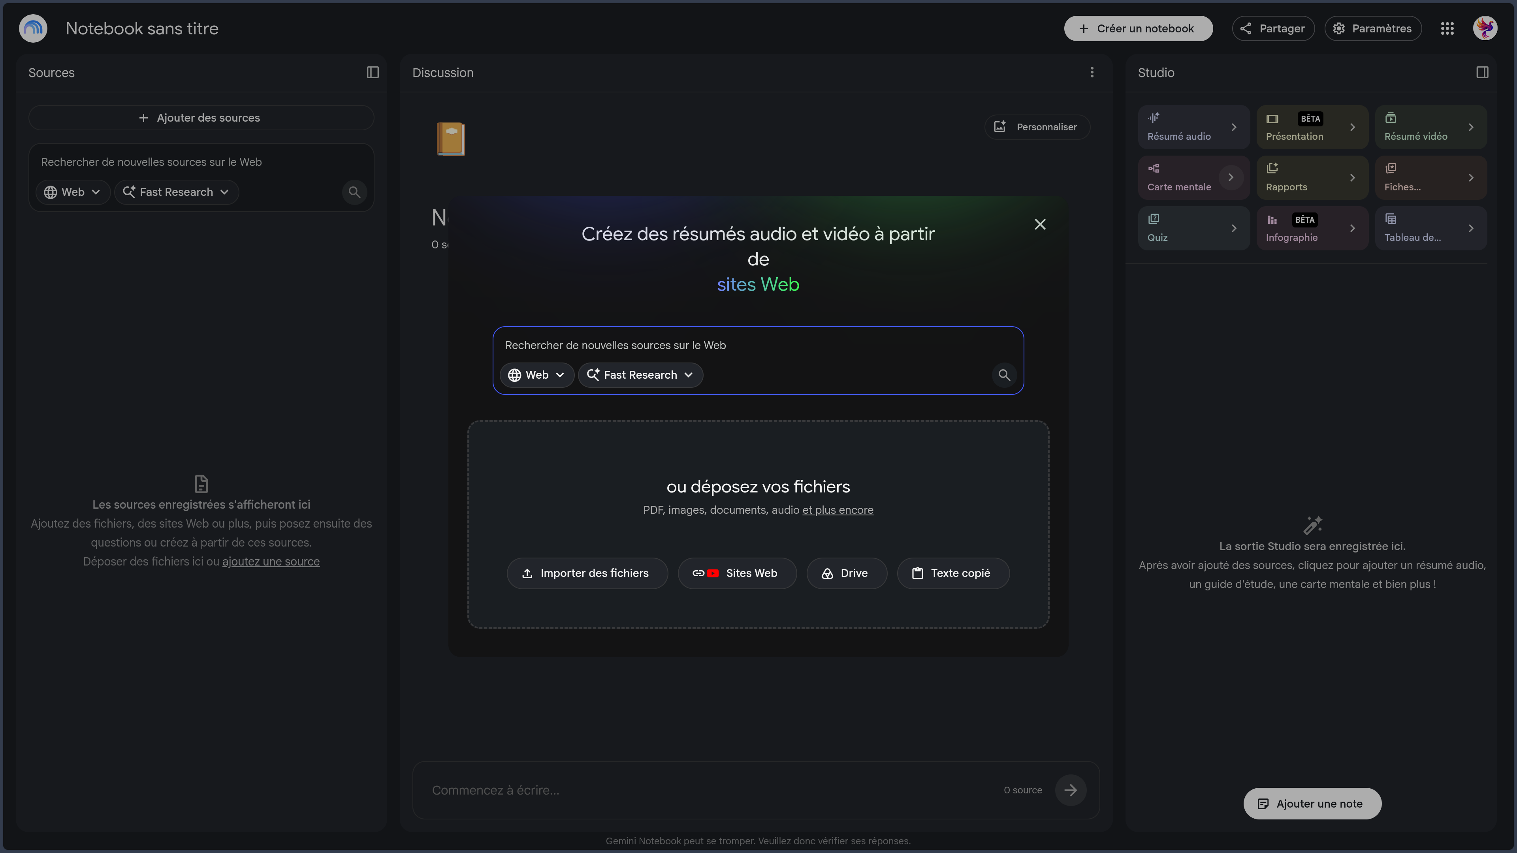Click the '0 source' counter text
Image resolution: width=1517 pixels, height=853 pixels.
[1023, 790]
